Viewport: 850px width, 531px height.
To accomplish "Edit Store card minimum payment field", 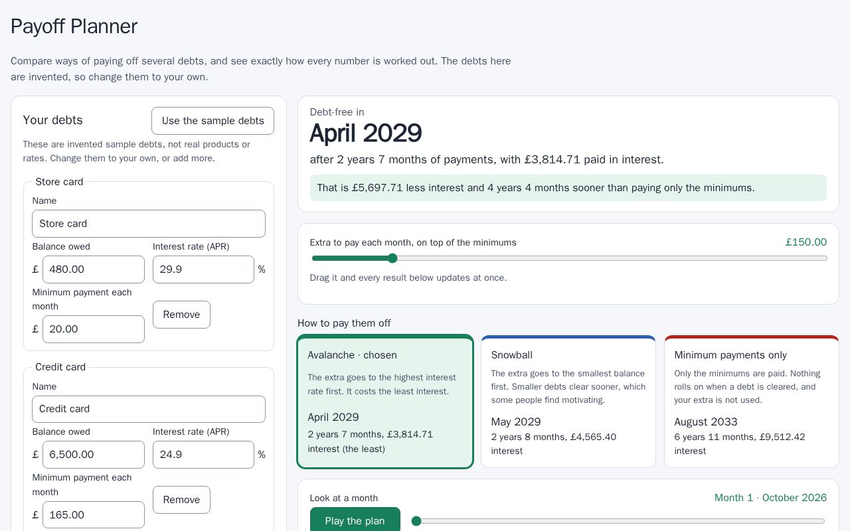I will click(x=94, y=329).
